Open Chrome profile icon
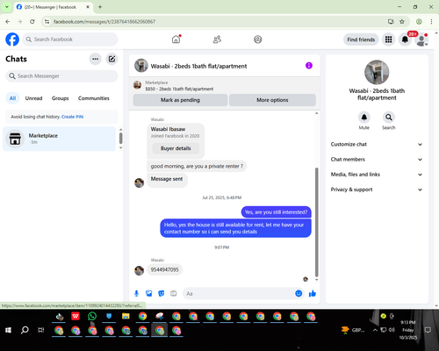The image size is (439, 351). tap(419, 21)
